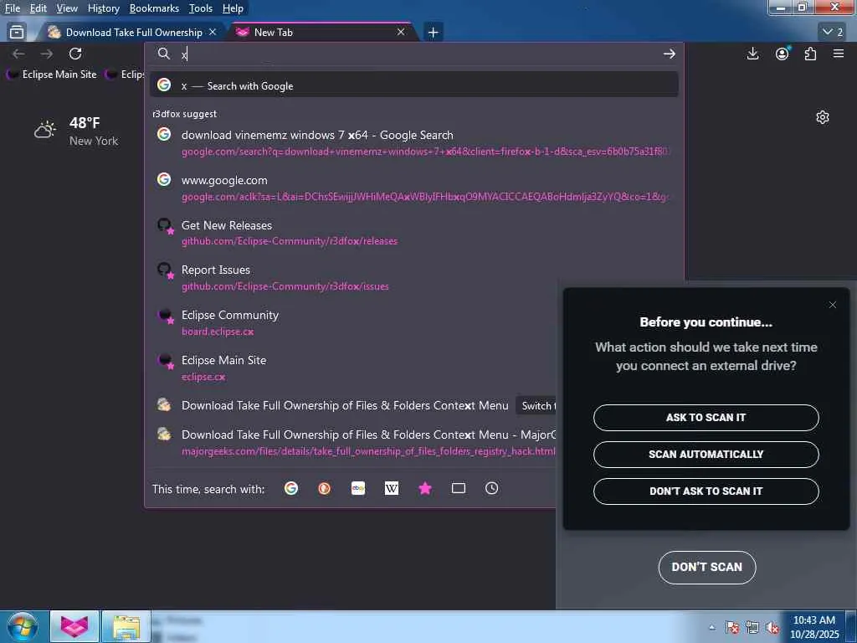Close the Before you continue popup
This screenshot has height=643, width=857.
(833, 305)
